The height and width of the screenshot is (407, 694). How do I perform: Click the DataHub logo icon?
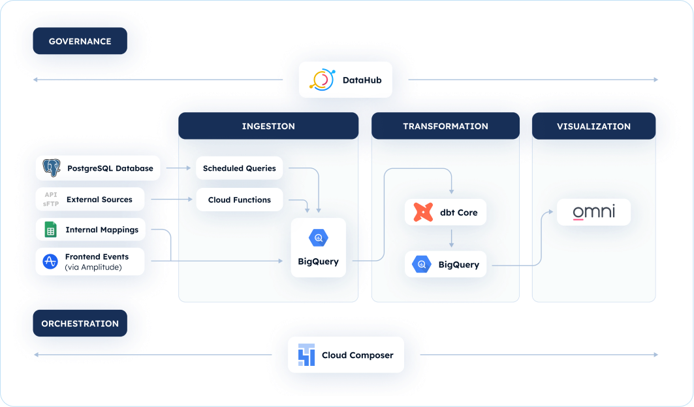pos(323,80)
